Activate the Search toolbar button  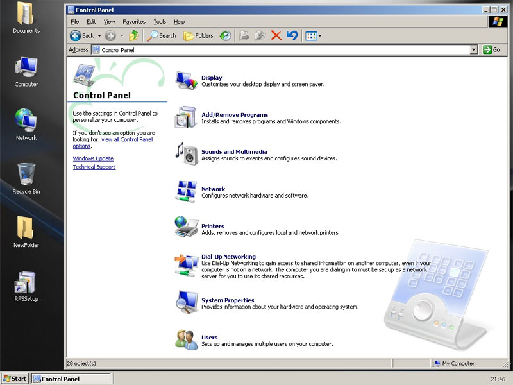pyautogui.click(x=162, y=36)
